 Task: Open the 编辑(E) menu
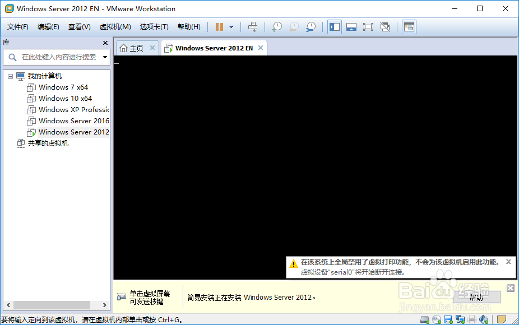[x=48, y=27]
